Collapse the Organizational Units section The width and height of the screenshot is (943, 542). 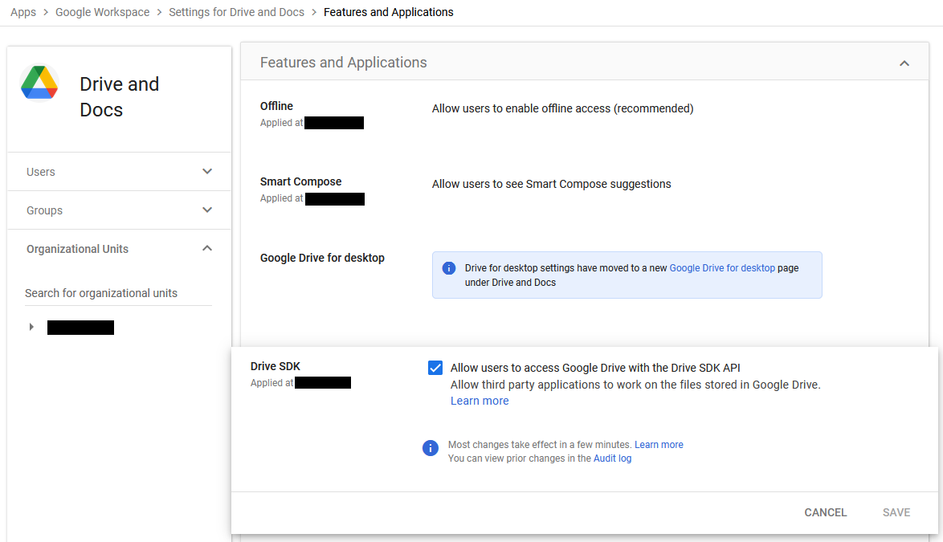pos(207,249)
